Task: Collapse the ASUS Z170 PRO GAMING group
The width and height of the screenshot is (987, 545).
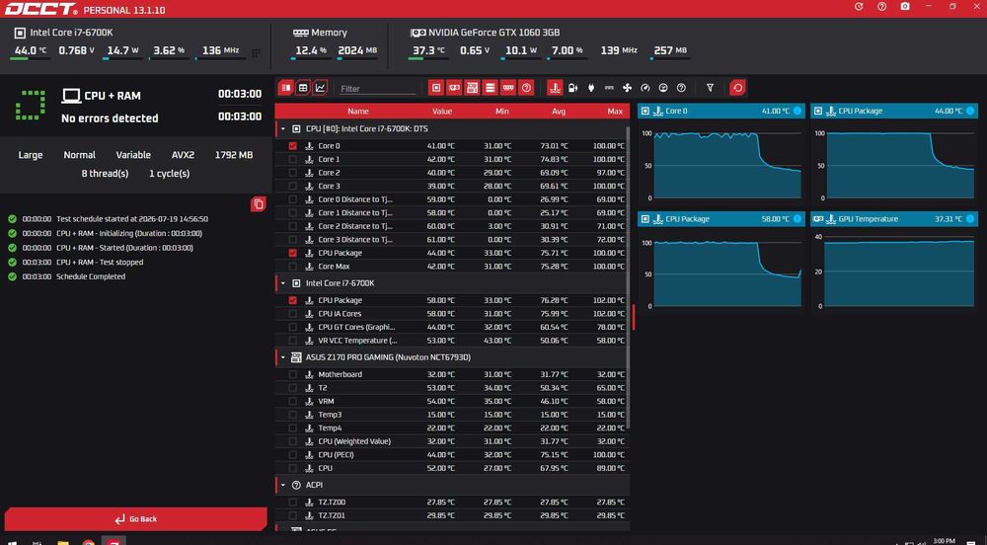Action: coord(282,357)
